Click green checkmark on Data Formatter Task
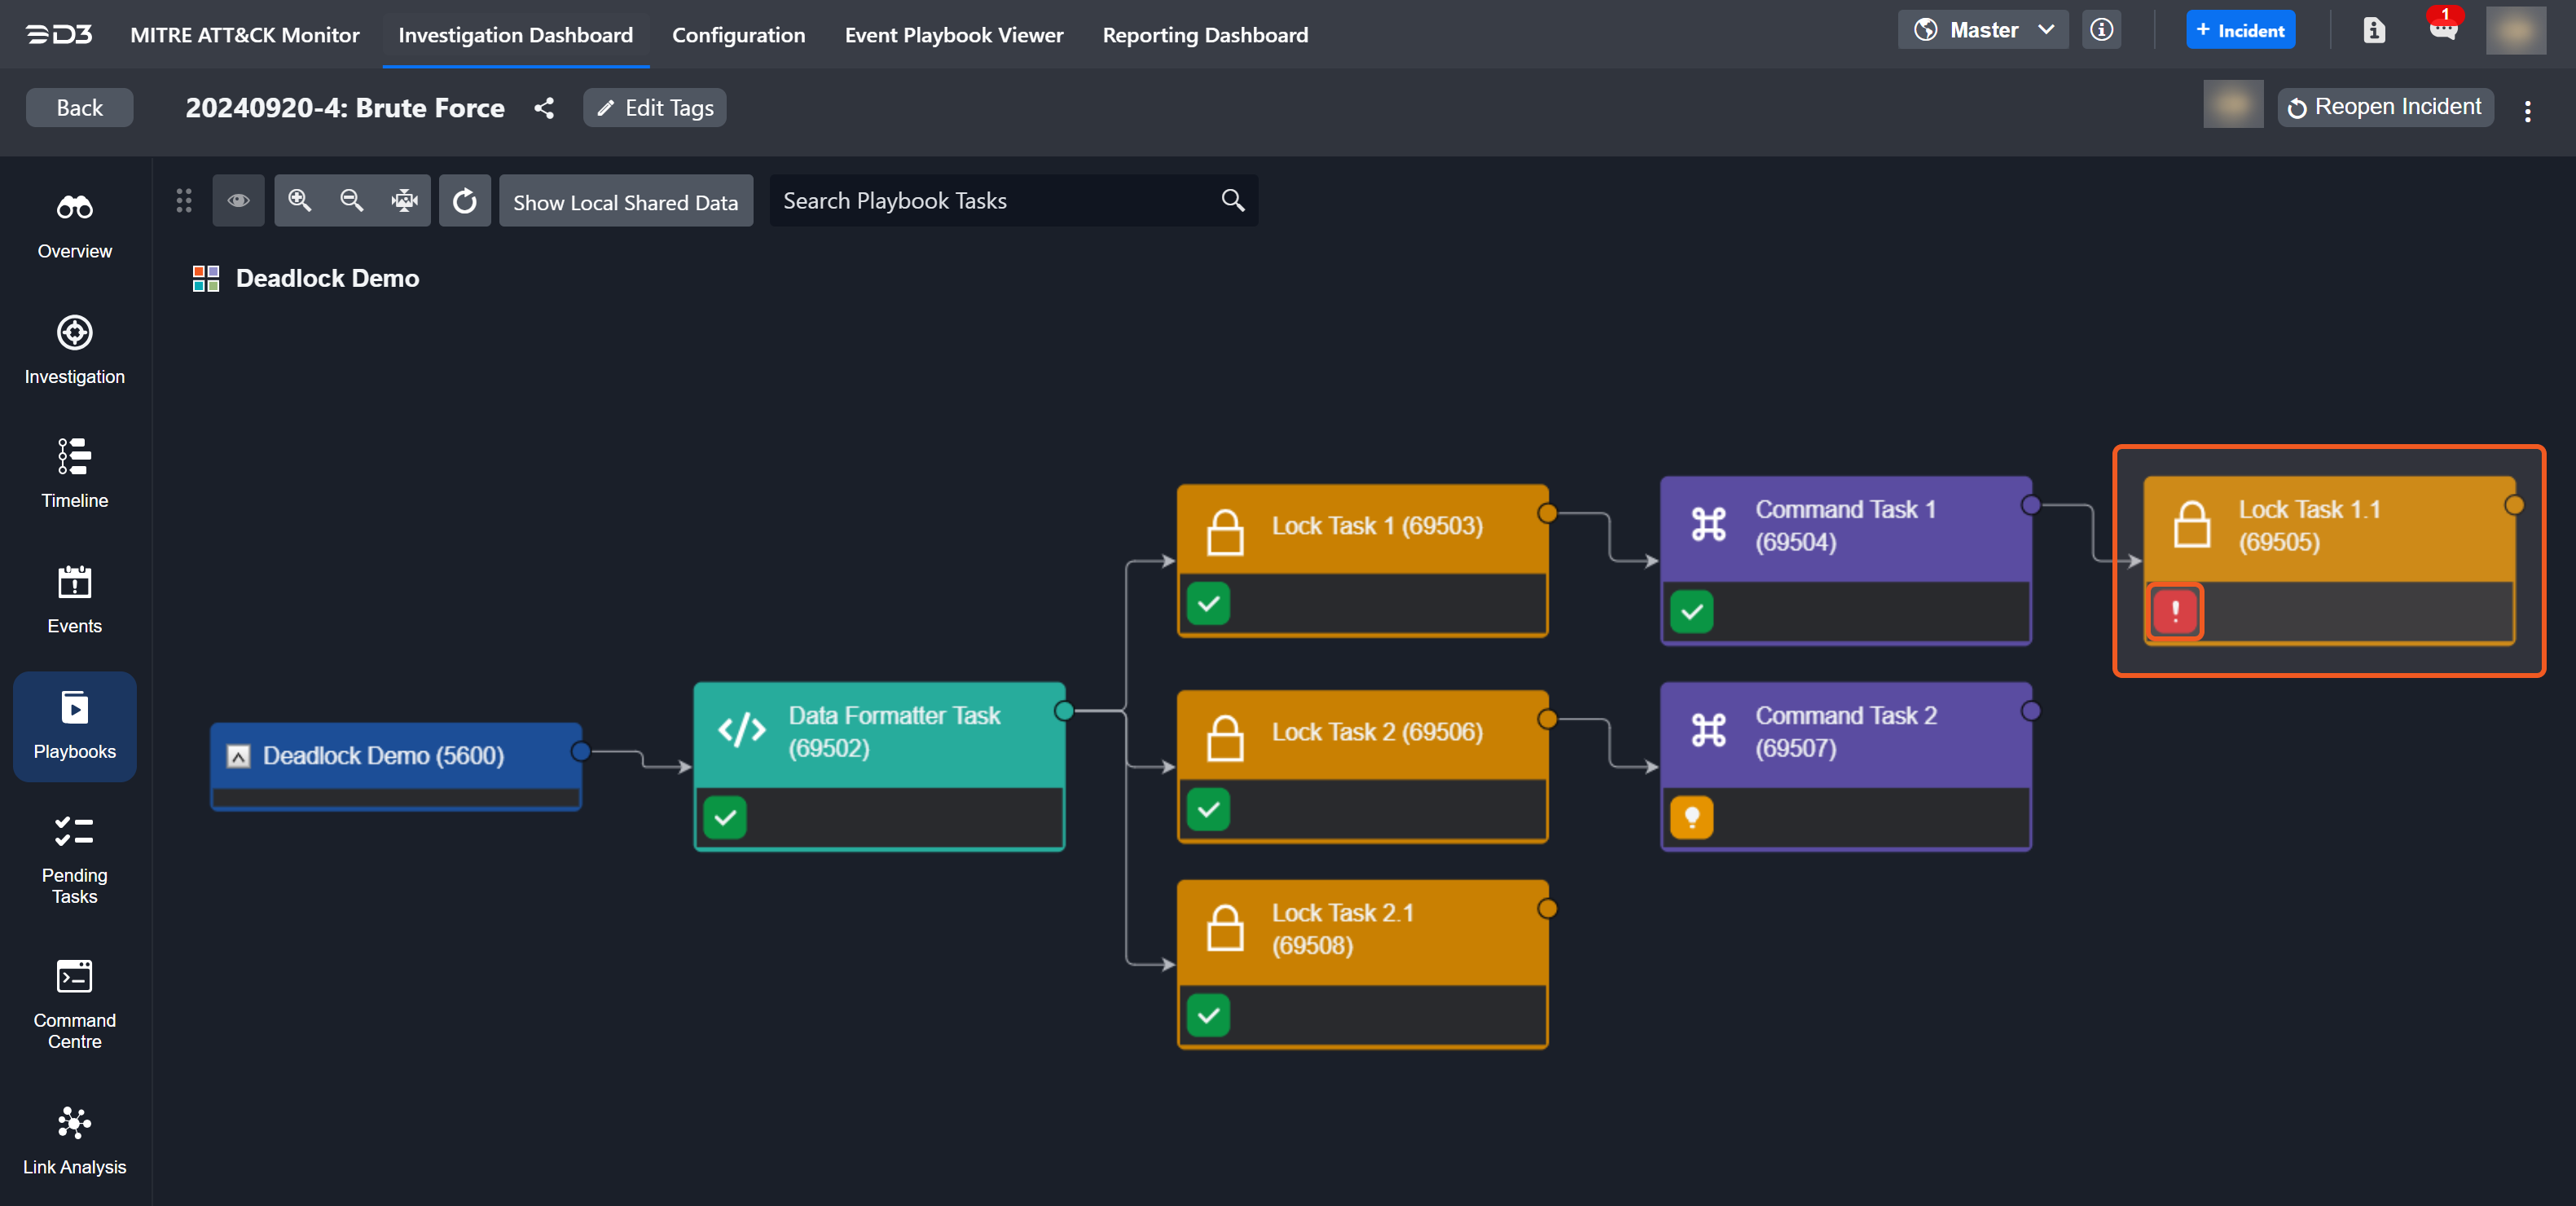The width and height of the screenshot is (2576, 1206). click(x=725, y=817)
